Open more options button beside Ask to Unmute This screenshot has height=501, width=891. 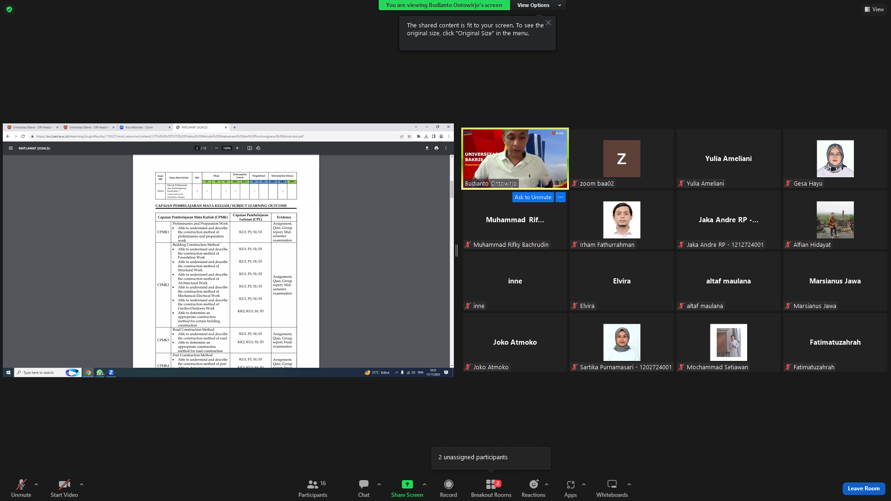click(x=561, y=197)
